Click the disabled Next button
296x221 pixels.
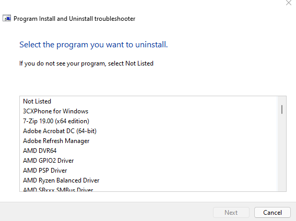[x=231, y=213]
